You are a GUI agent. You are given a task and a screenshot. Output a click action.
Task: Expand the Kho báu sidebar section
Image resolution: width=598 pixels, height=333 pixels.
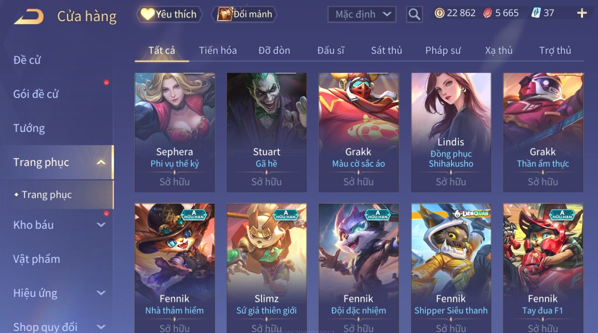101,225
